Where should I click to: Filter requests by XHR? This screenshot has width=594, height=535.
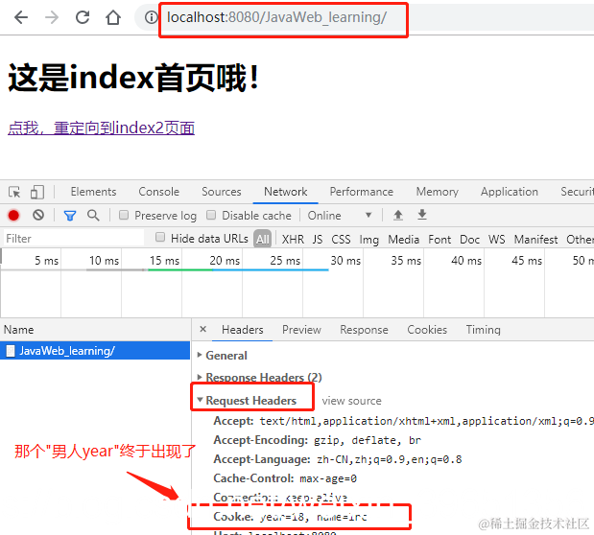(x=293, y=239)
